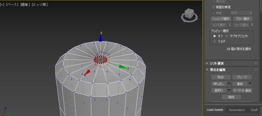Click the green Y axis arrow of the gizmo
The image size is (262, 116).
[123, 67]
